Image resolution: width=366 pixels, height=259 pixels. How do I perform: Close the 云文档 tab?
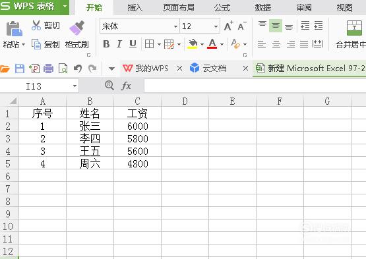point(245,69)
